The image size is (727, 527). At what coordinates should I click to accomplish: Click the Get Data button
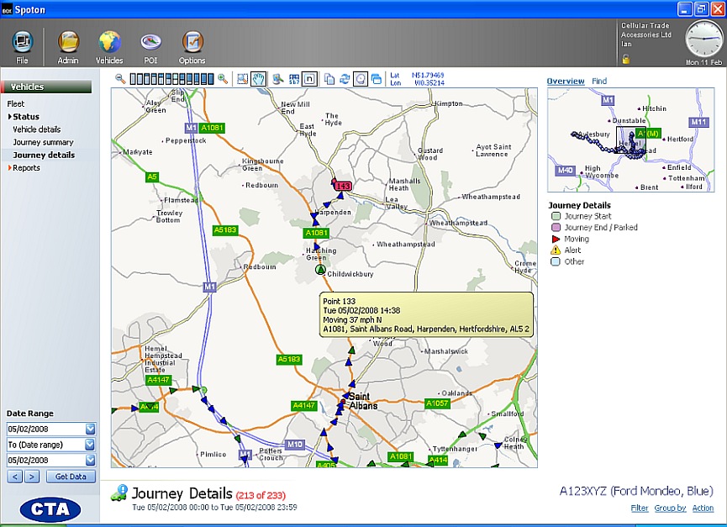tap(71, 477)
